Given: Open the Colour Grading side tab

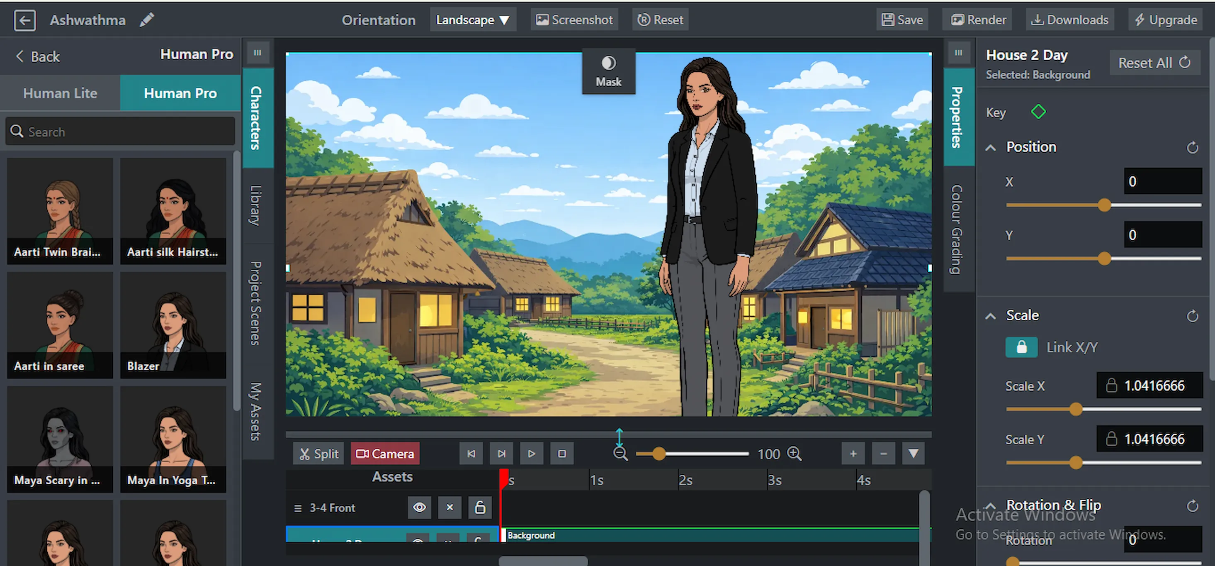Looking at the screenshot, I should coord(958,229).
